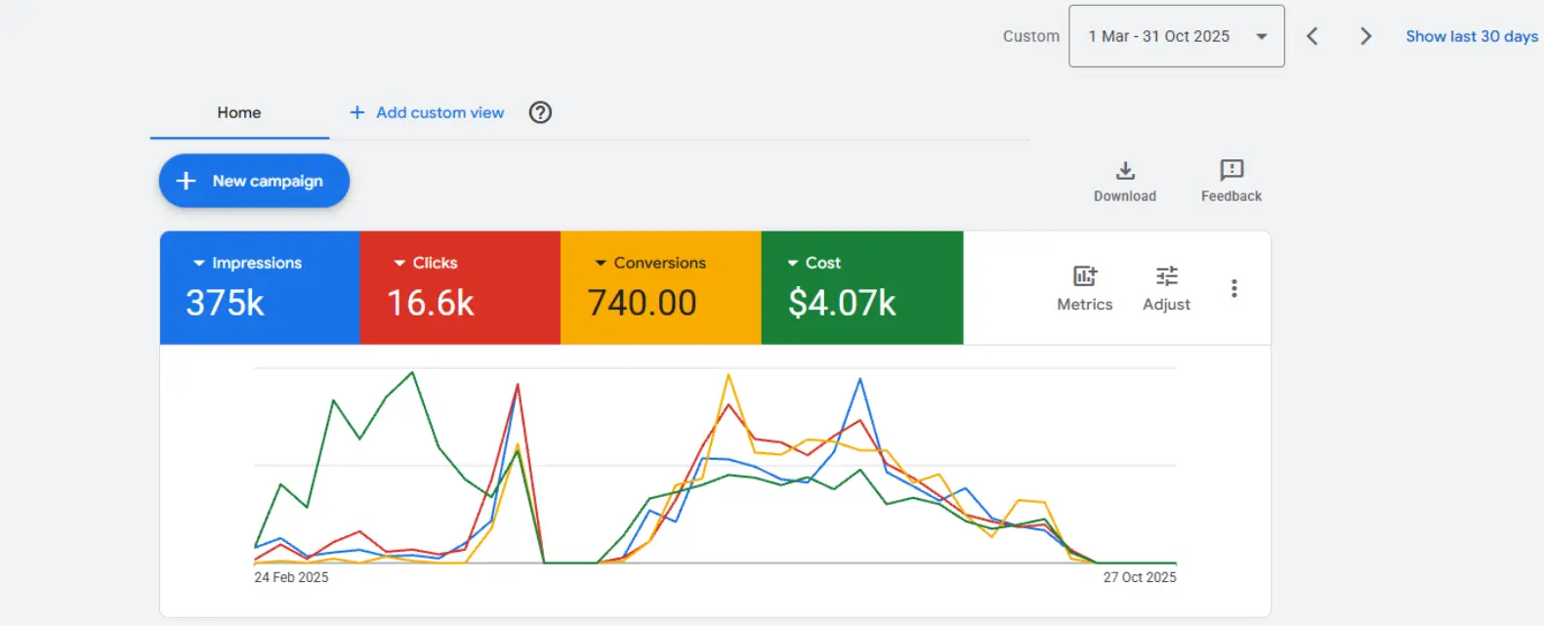Click the 24 Feb 2025 axis label
The width and height of the screenshot is (1544, 626).
[x=291, y=577]
